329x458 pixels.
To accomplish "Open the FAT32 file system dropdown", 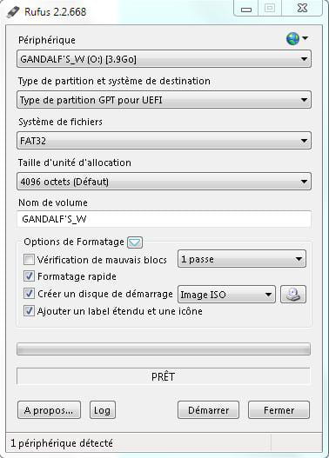I will click(164, 141).
